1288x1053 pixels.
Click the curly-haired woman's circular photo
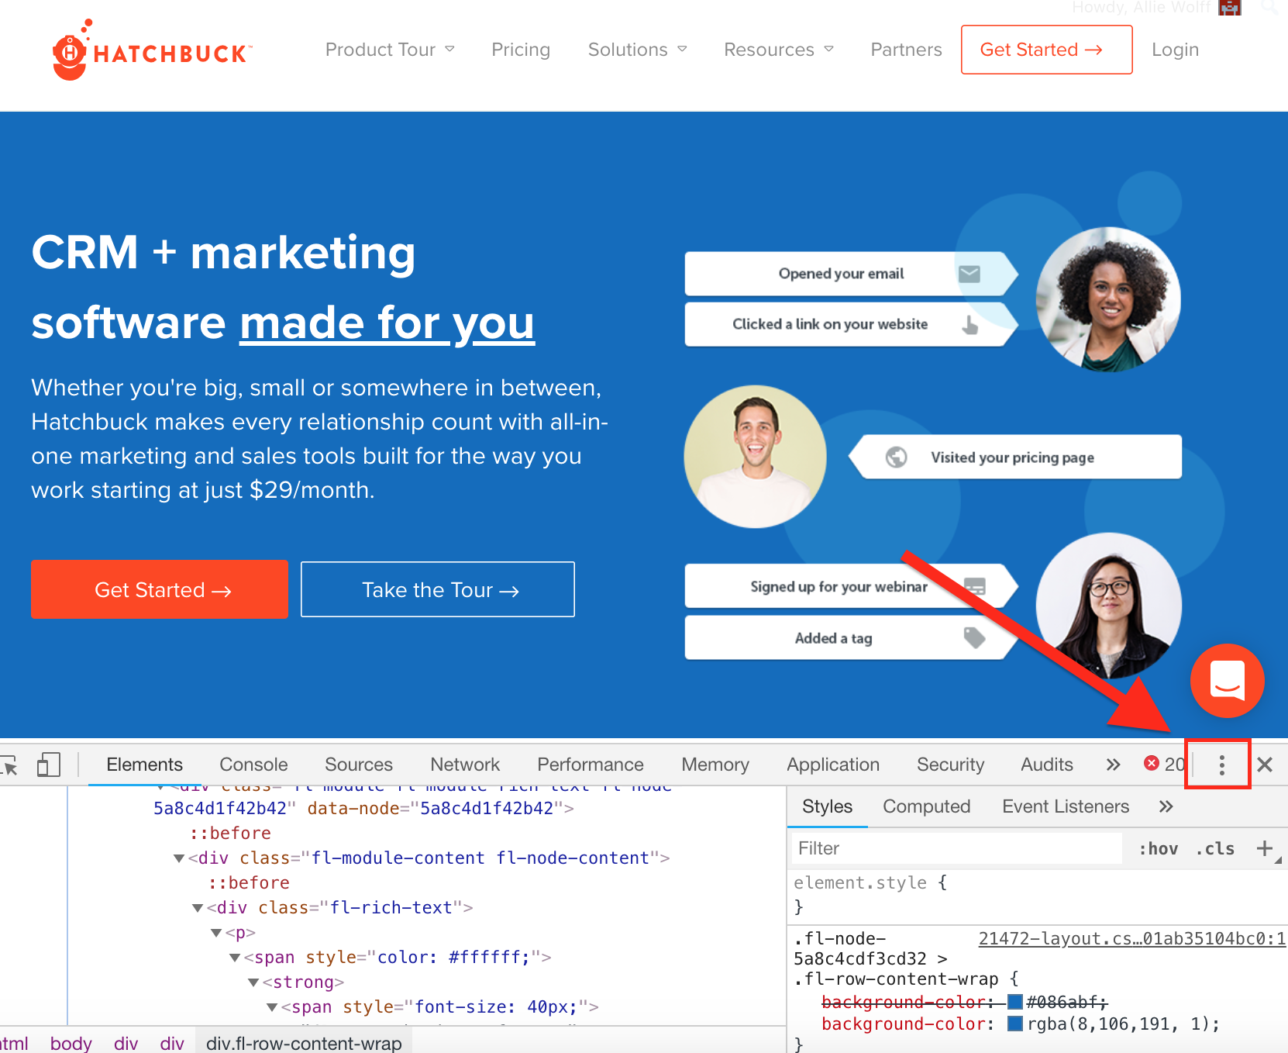[1109, 299]
